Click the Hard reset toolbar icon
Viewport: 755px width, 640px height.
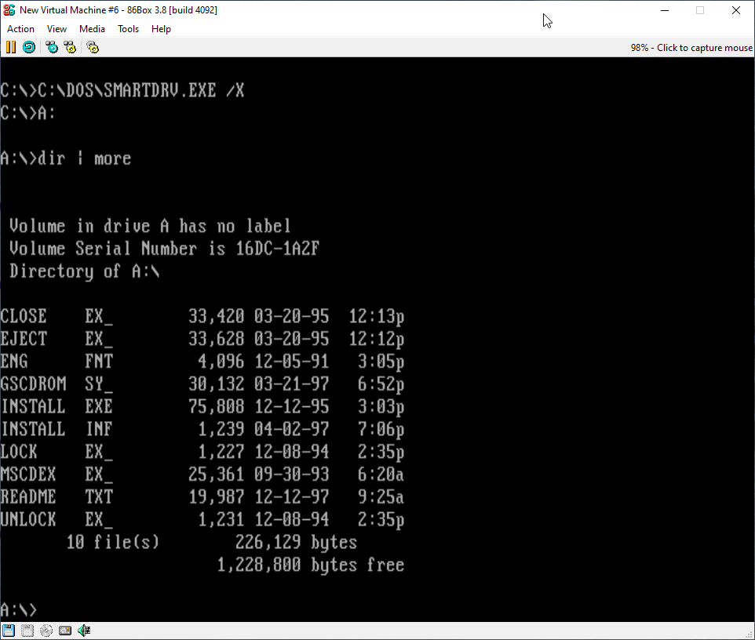pos(29,47)
